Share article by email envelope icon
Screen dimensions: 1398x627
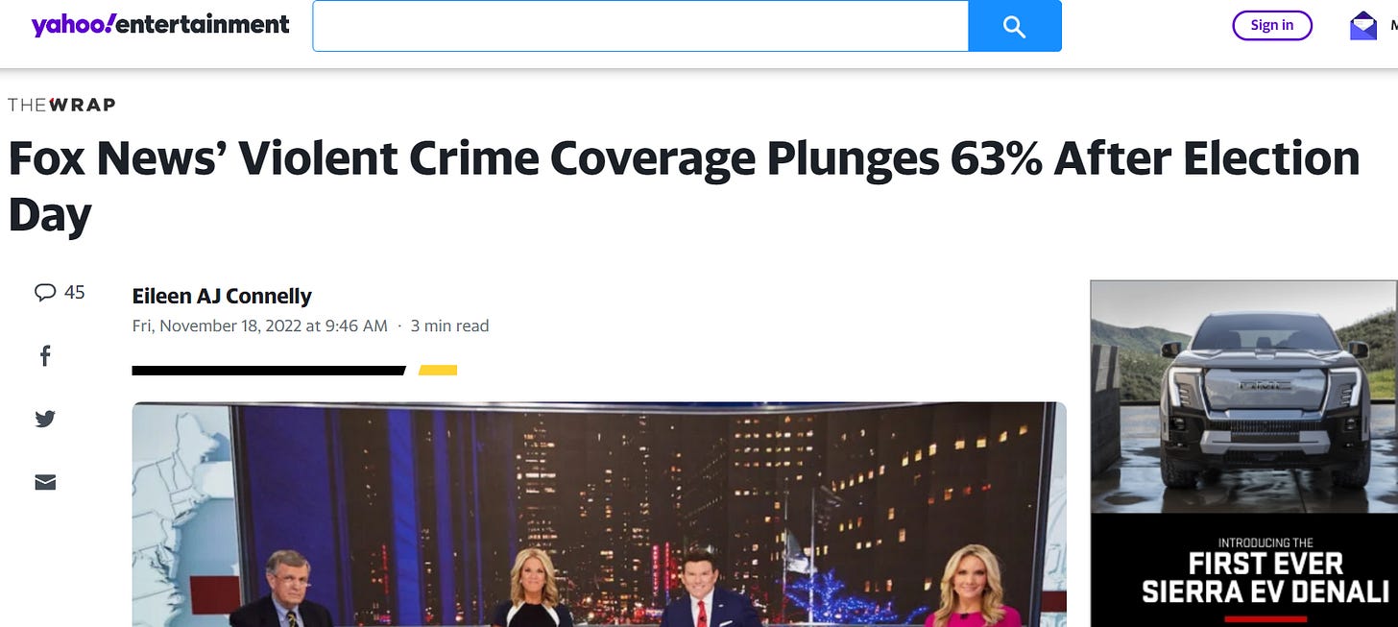(x=45, y=482)
